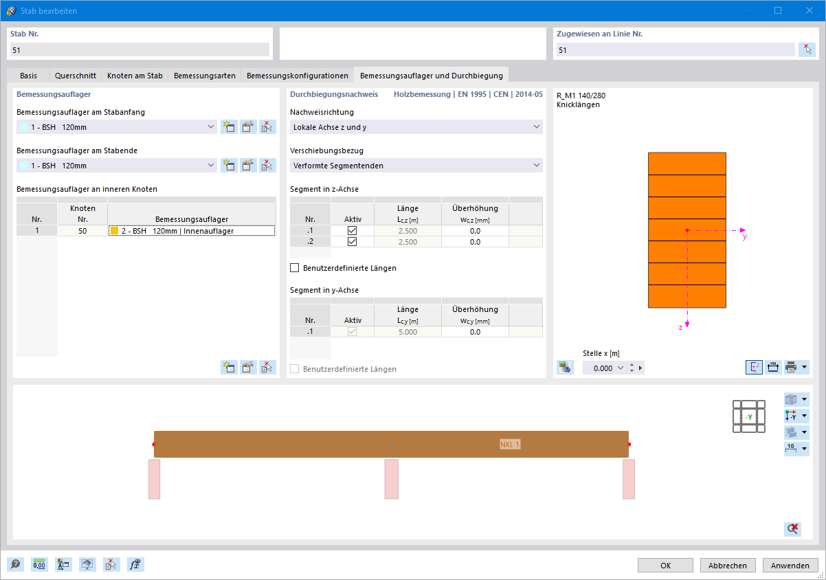The width and height of the screenshot is (826, 580).
Task: Edit the Stabanfang design support
Action: click(x=248, y=127)
